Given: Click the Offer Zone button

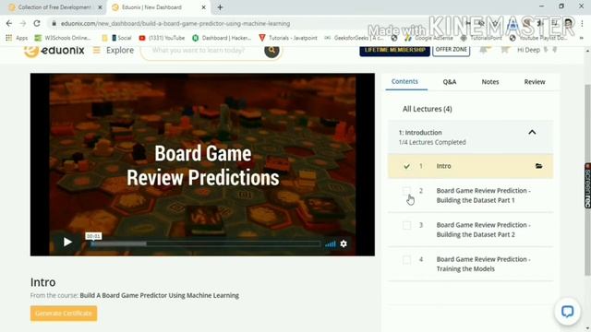Looking at the screenshot, I should tap(451, 50).
